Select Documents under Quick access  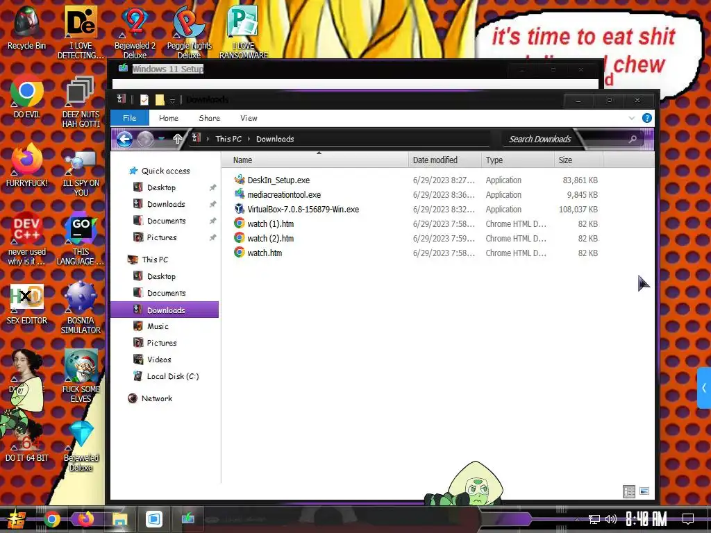coord(166,221)
